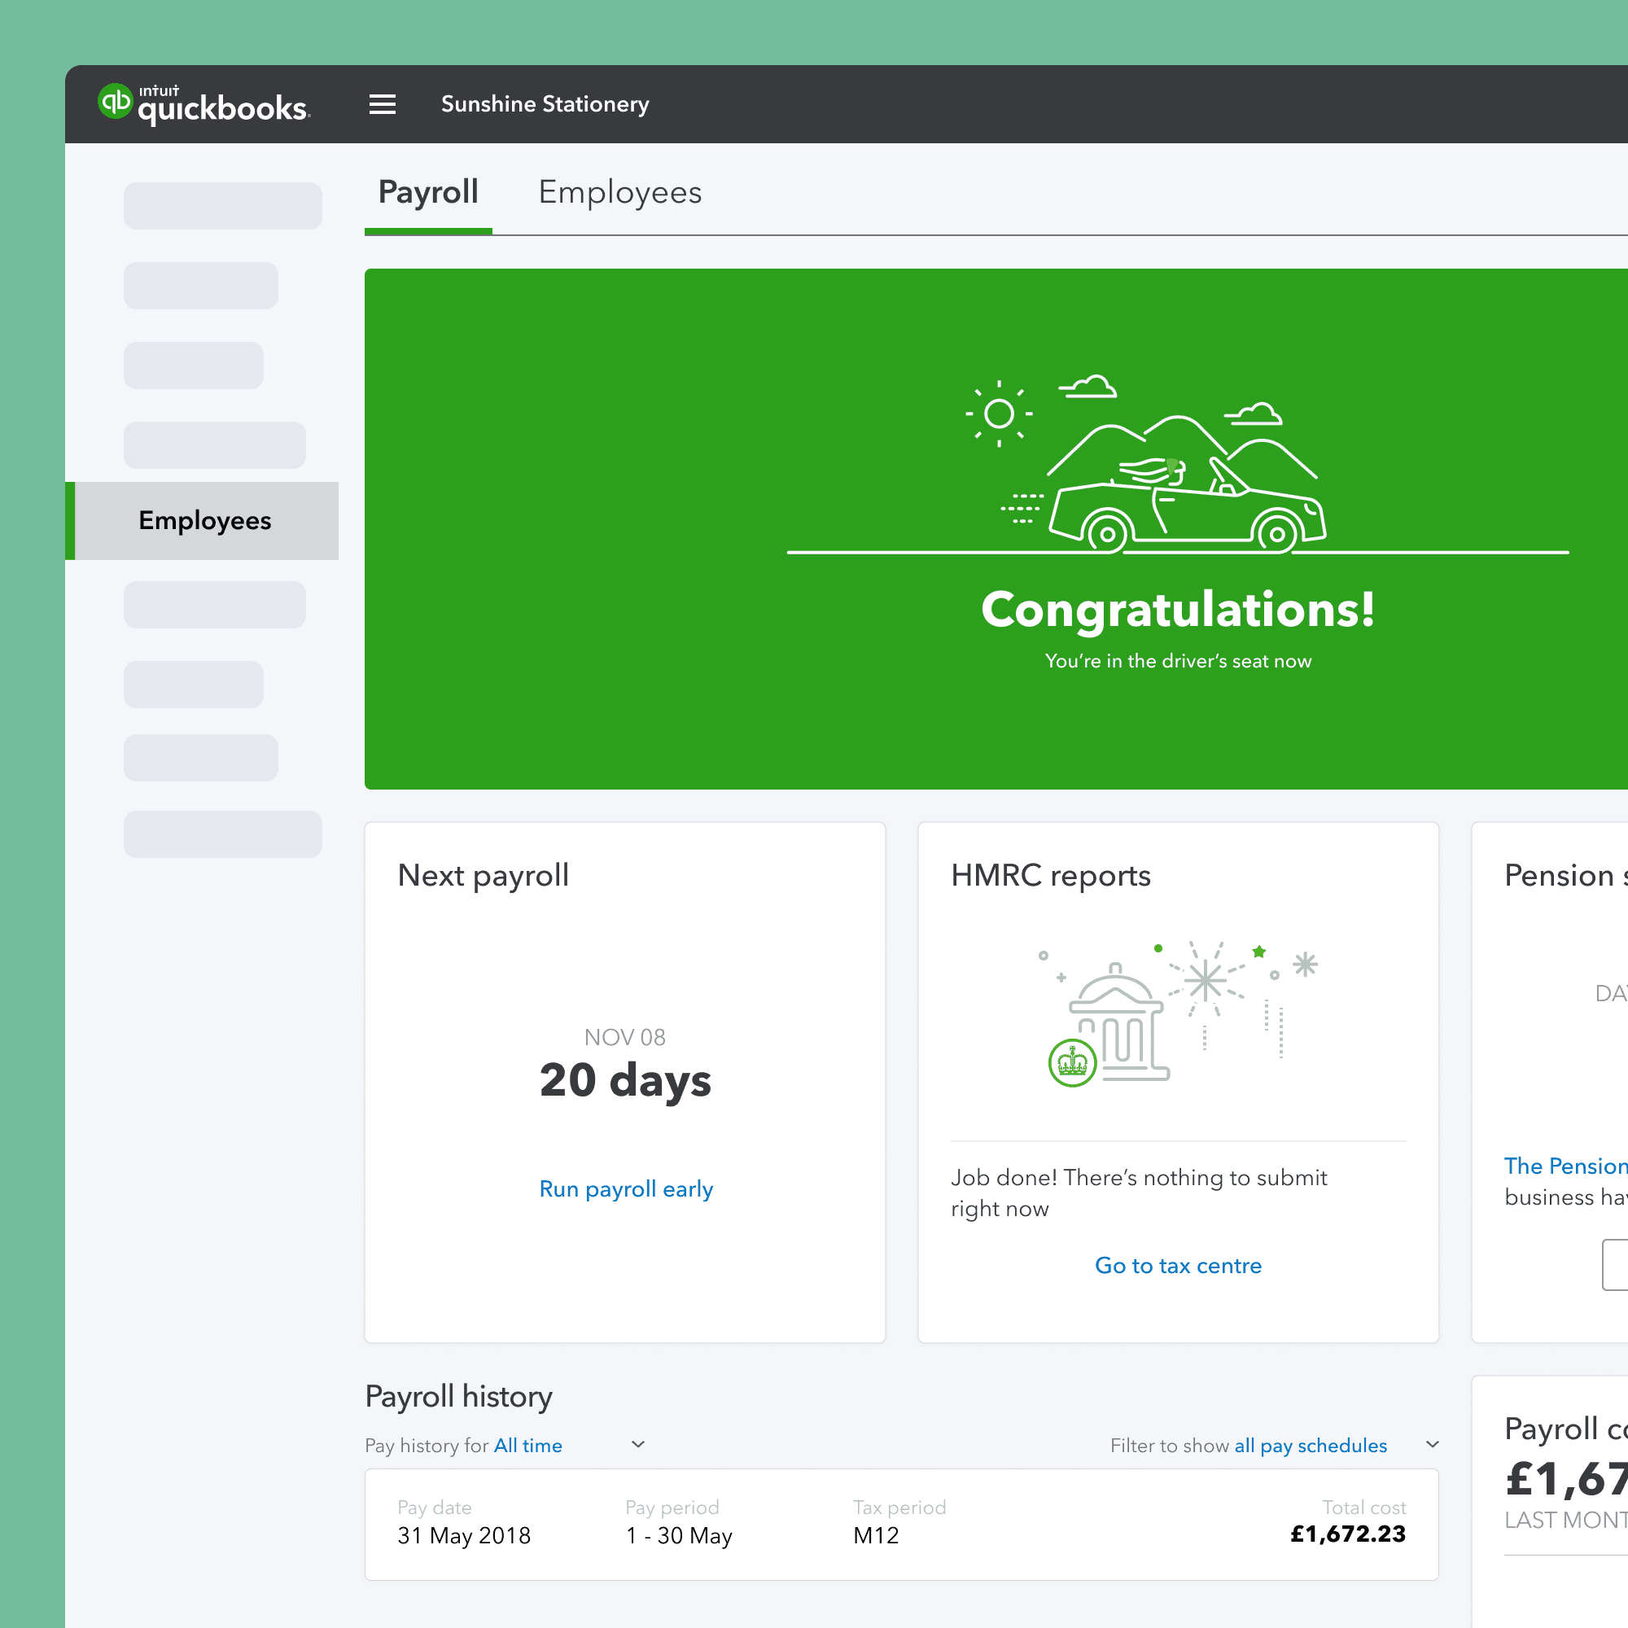Click the convertible car illustration
1628x1628 pixels.
click(x=1187, y=514)
